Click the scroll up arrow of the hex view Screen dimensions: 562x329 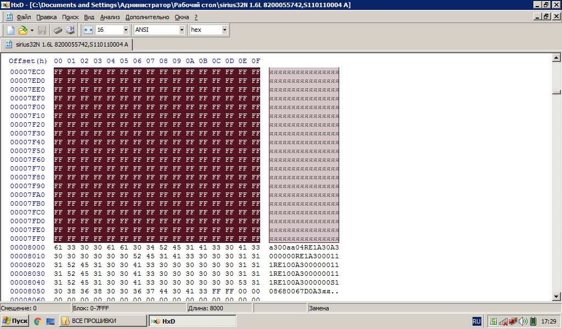tap(556, 57)
